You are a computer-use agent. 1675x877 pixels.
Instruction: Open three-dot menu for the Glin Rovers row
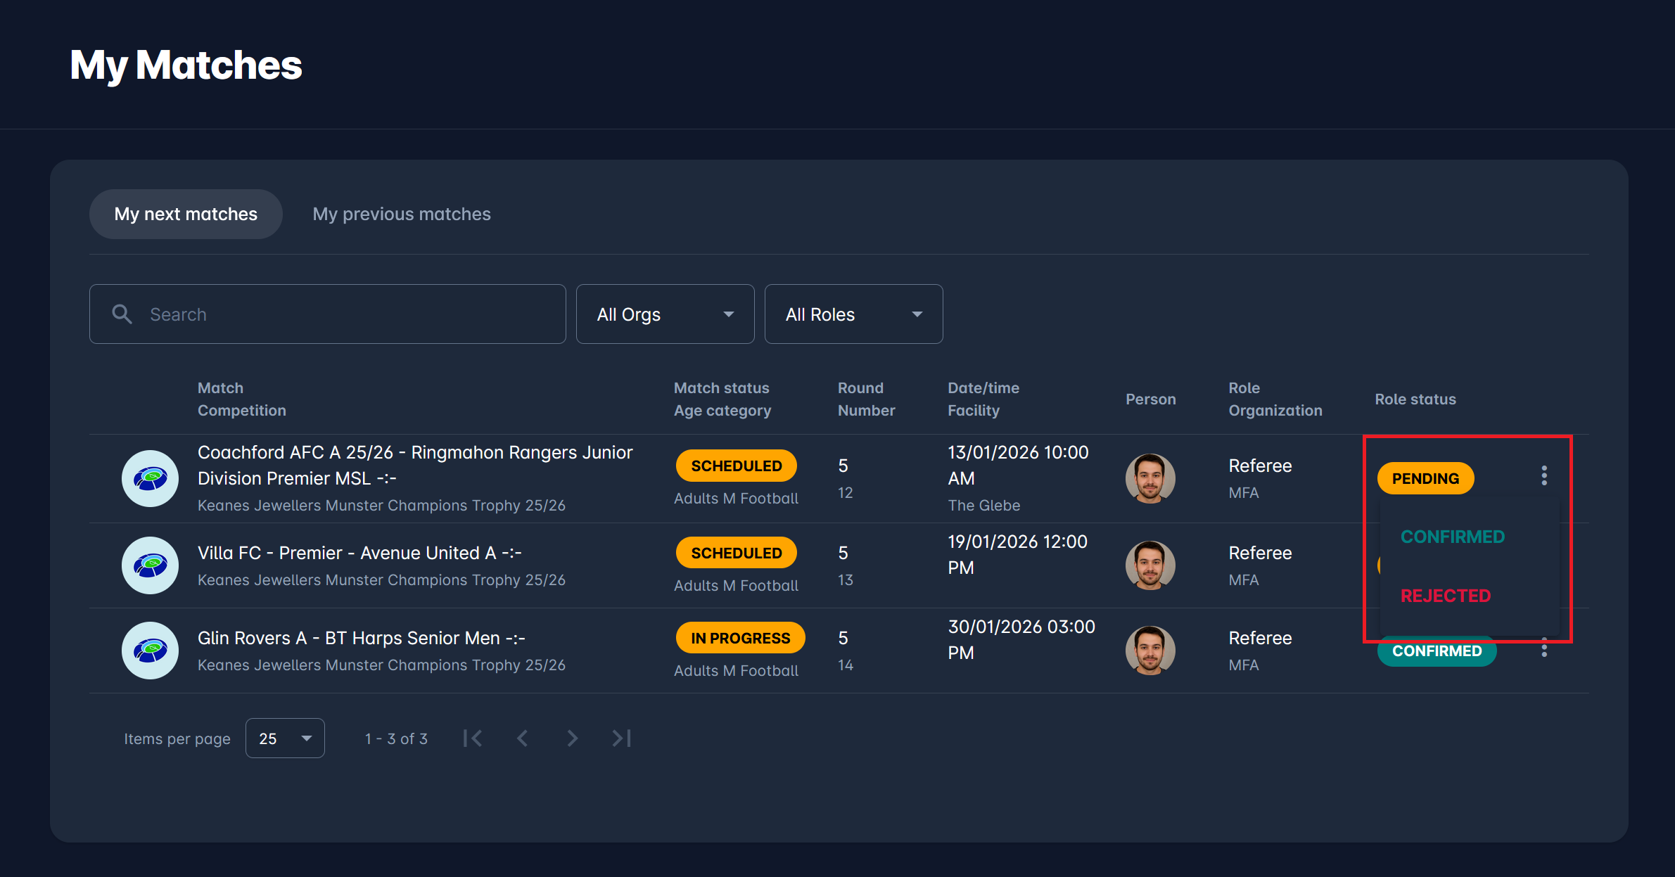tap(1543, 650)
